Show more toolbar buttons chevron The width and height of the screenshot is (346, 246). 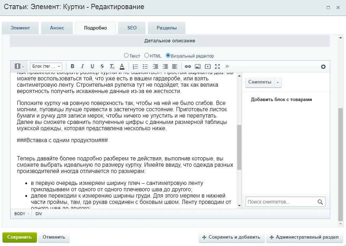[227, 66]
